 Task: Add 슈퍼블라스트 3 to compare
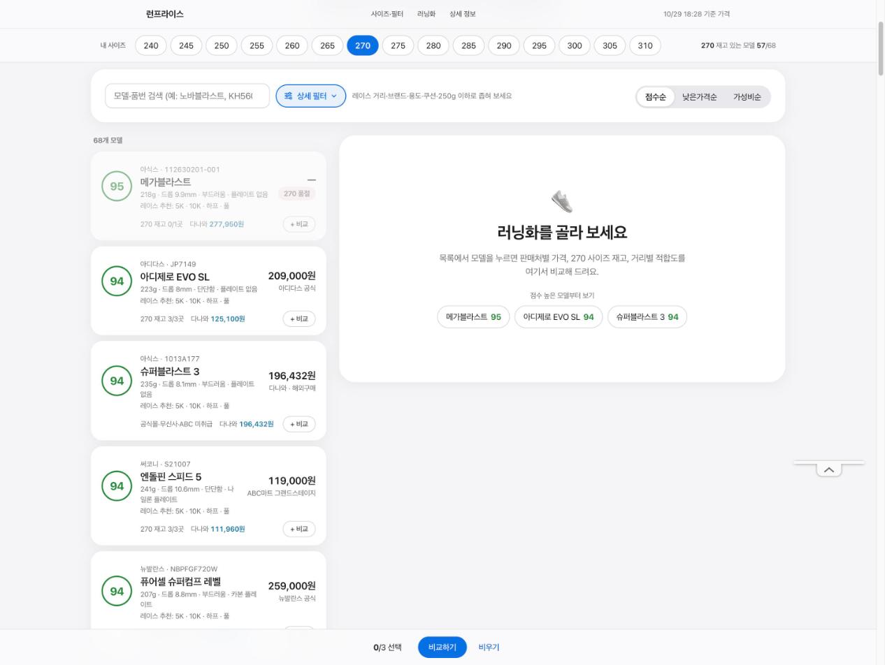(299, 425)
